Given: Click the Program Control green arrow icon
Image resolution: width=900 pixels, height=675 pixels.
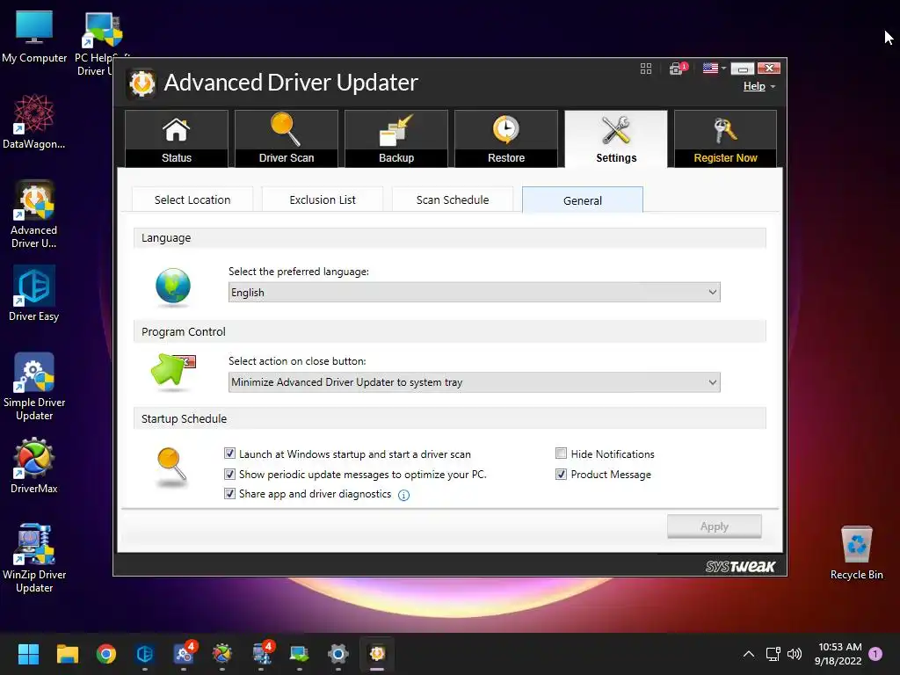Looking at the screenshot, I should pyautogui.click(x=172, y=370).
